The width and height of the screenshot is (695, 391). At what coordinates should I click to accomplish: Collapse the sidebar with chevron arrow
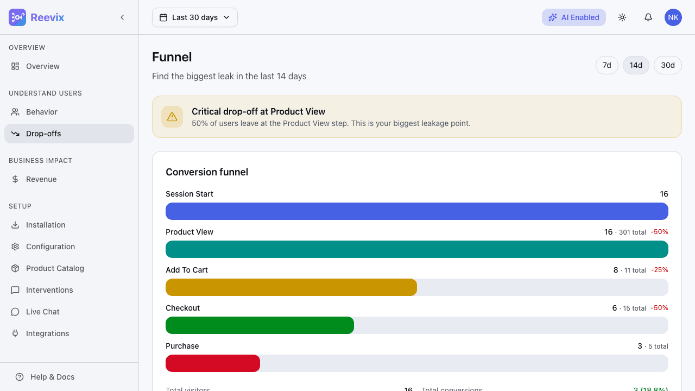(122, 17)
